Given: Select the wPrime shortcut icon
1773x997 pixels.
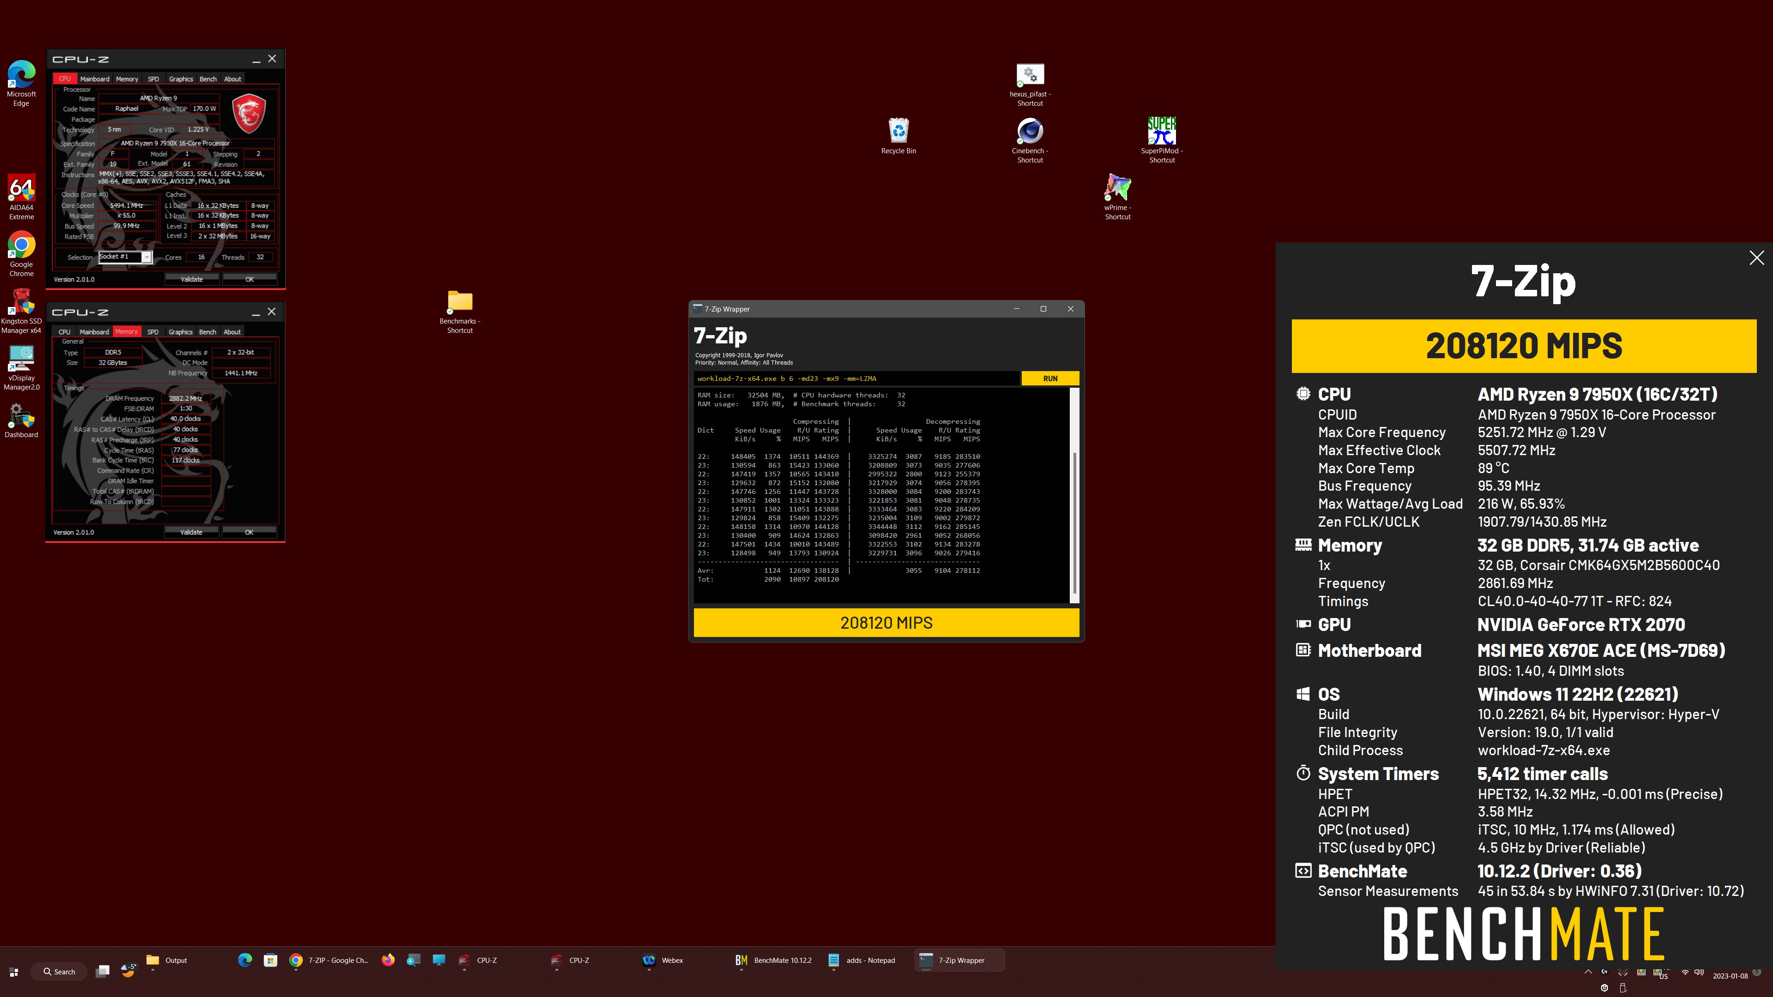Looking at the screenshot, I should [1118, 198].
